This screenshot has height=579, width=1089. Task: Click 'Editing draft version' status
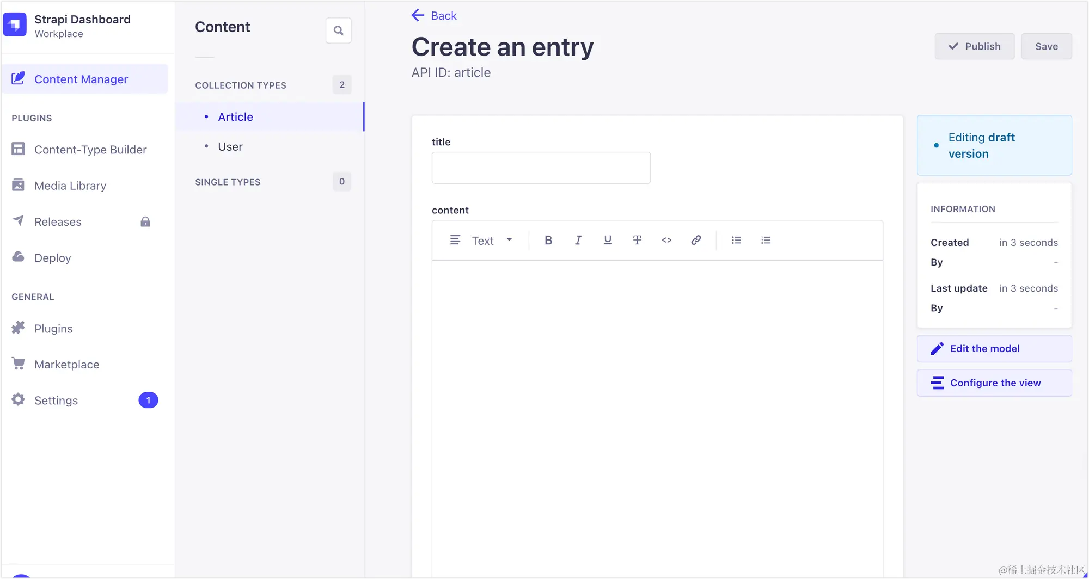click(x=994, y=145)
